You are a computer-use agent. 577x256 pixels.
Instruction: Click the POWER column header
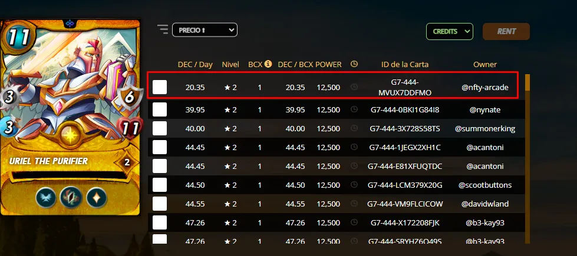tap(328, 64)
